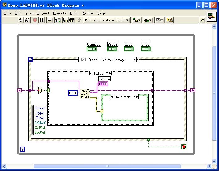Image resolution: width=219 pixels, height=171 pixels.
Task: Toggle Retain Wire Values button
Action: 58,20
